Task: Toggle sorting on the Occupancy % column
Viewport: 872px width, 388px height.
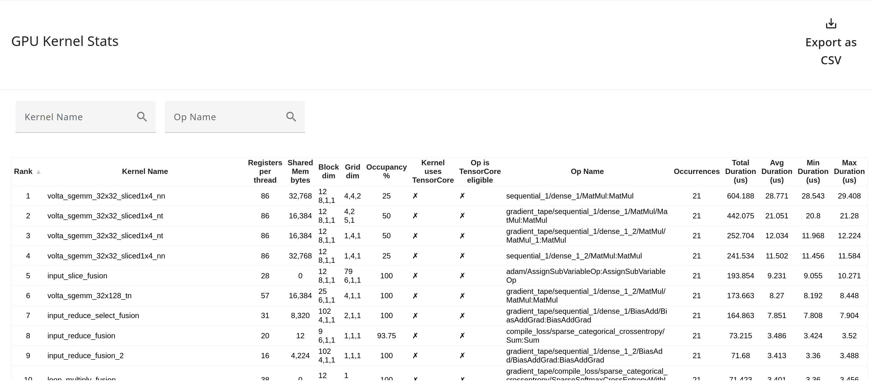Action: tap(387, 171)
